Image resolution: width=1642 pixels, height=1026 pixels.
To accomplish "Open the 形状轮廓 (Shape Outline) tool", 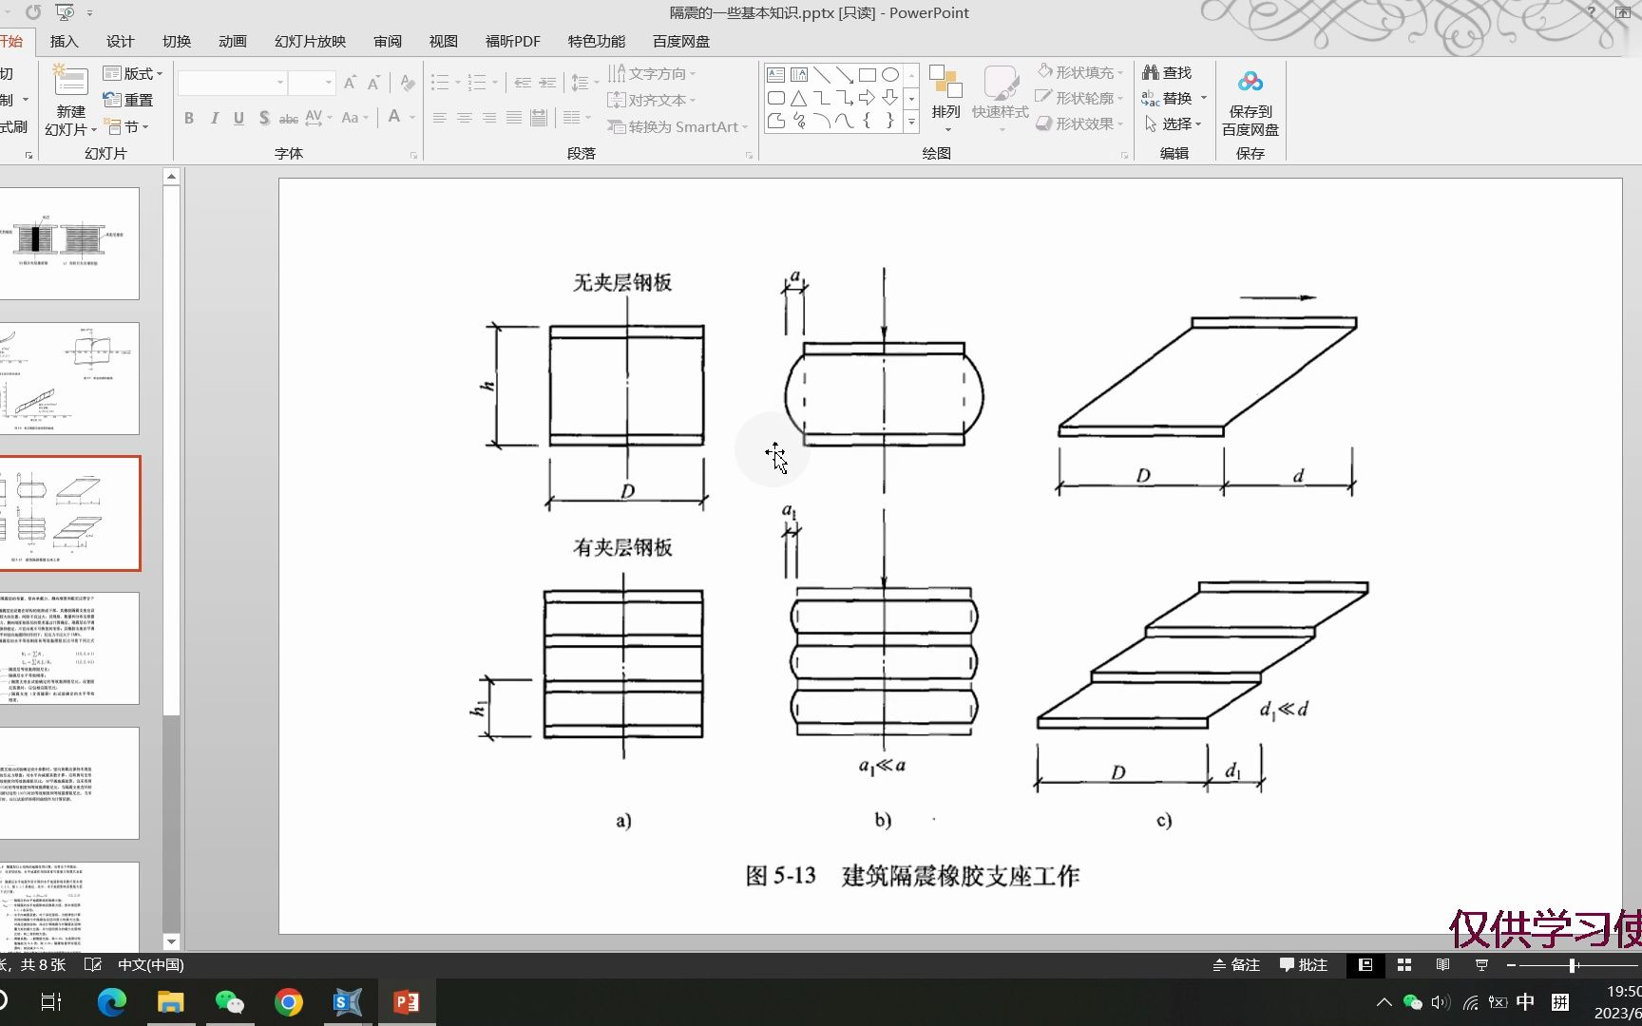I will point(1079,97).
